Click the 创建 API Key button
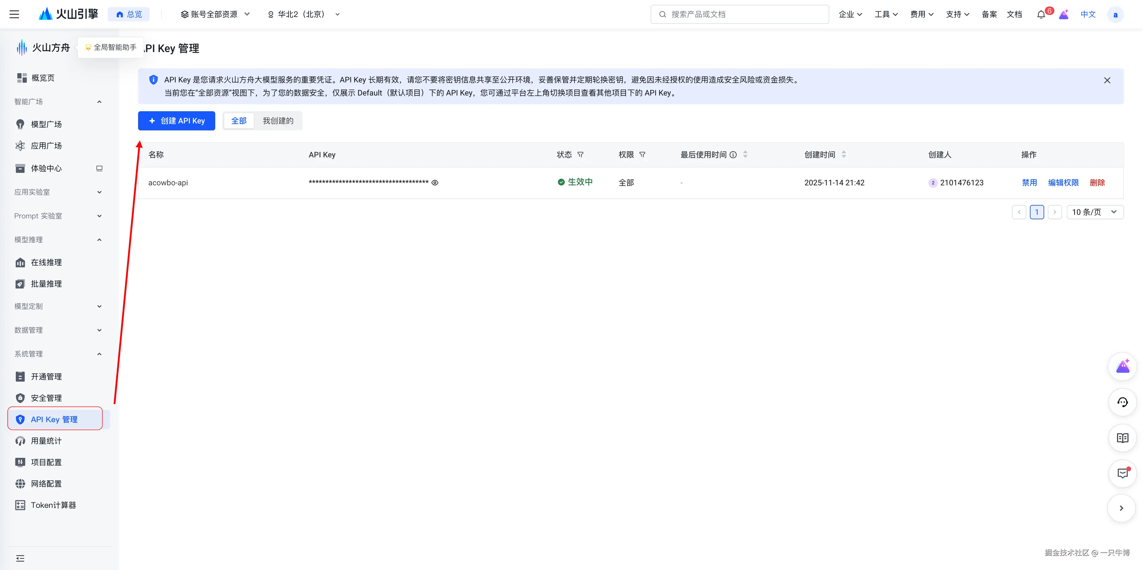The image size is (1143, 570). click(x=176, y=120)
